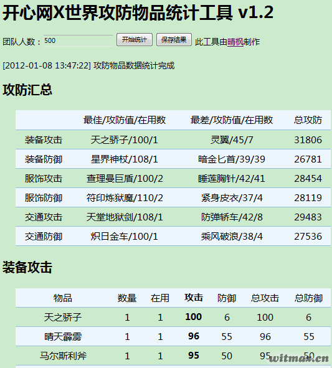The height and width of the screenshot is (368, 332).
Task: Click the 暗金匕首/39/39 cell
Action: 232,159
